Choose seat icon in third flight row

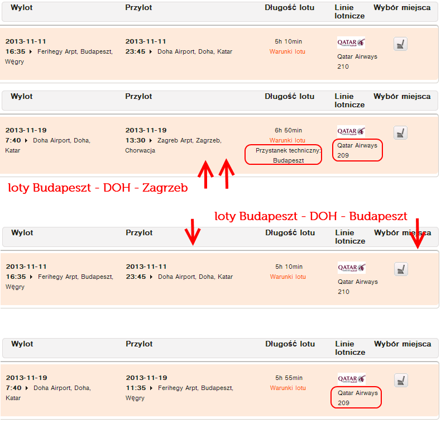click(x=400, y=269)
